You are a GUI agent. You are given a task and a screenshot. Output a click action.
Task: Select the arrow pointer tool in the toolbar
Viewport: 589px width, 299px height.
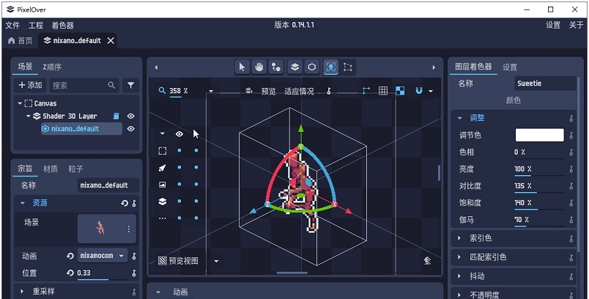pyautogui.click(x=242, y=67)
